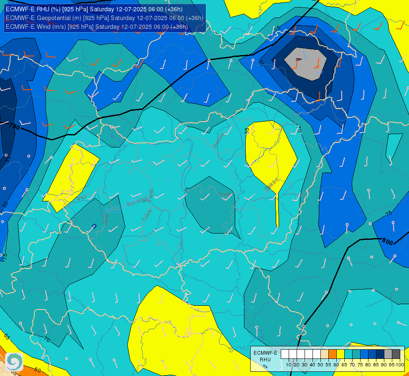Select the teal 70-75 legend swatch
This screenshot has width=409, height=376.
coord(356,354)
